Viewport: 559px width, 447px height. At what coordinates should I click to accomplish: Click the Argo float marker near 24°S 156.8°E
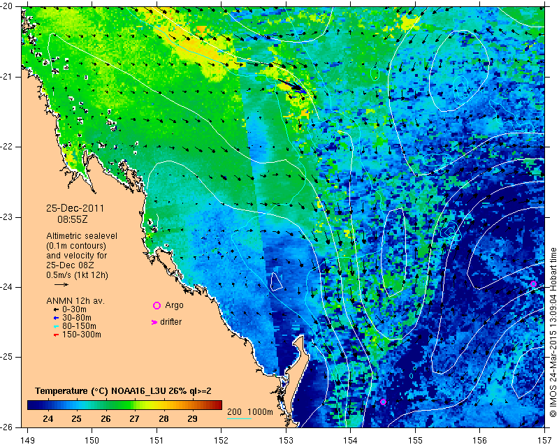click(x=533, y=284)
